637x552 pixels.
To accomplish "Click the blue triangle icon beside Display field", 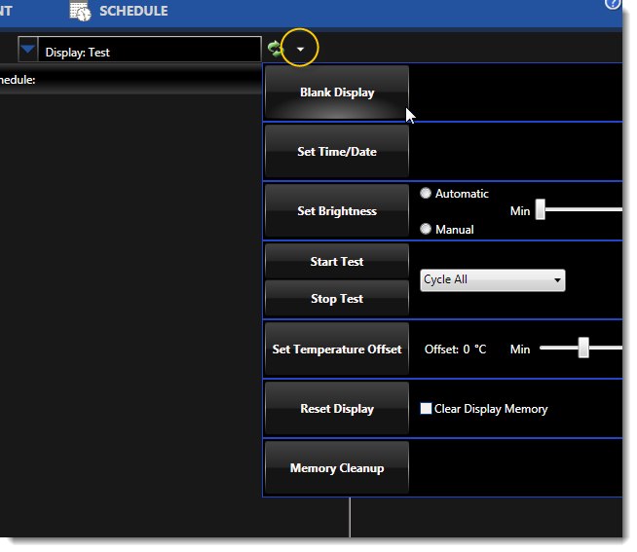I will pyautogui.click(x=27, y=49).
